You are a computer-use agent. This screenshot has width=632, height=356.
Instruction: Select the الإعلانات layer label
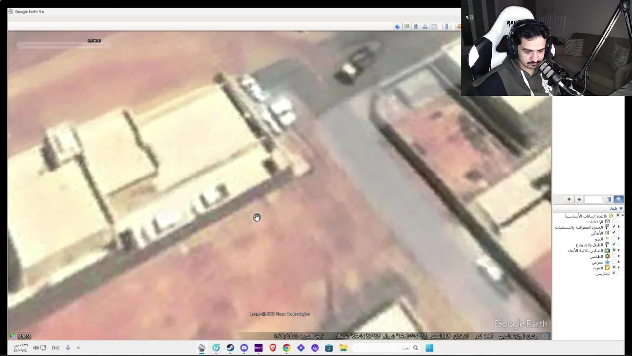point(595,222)
